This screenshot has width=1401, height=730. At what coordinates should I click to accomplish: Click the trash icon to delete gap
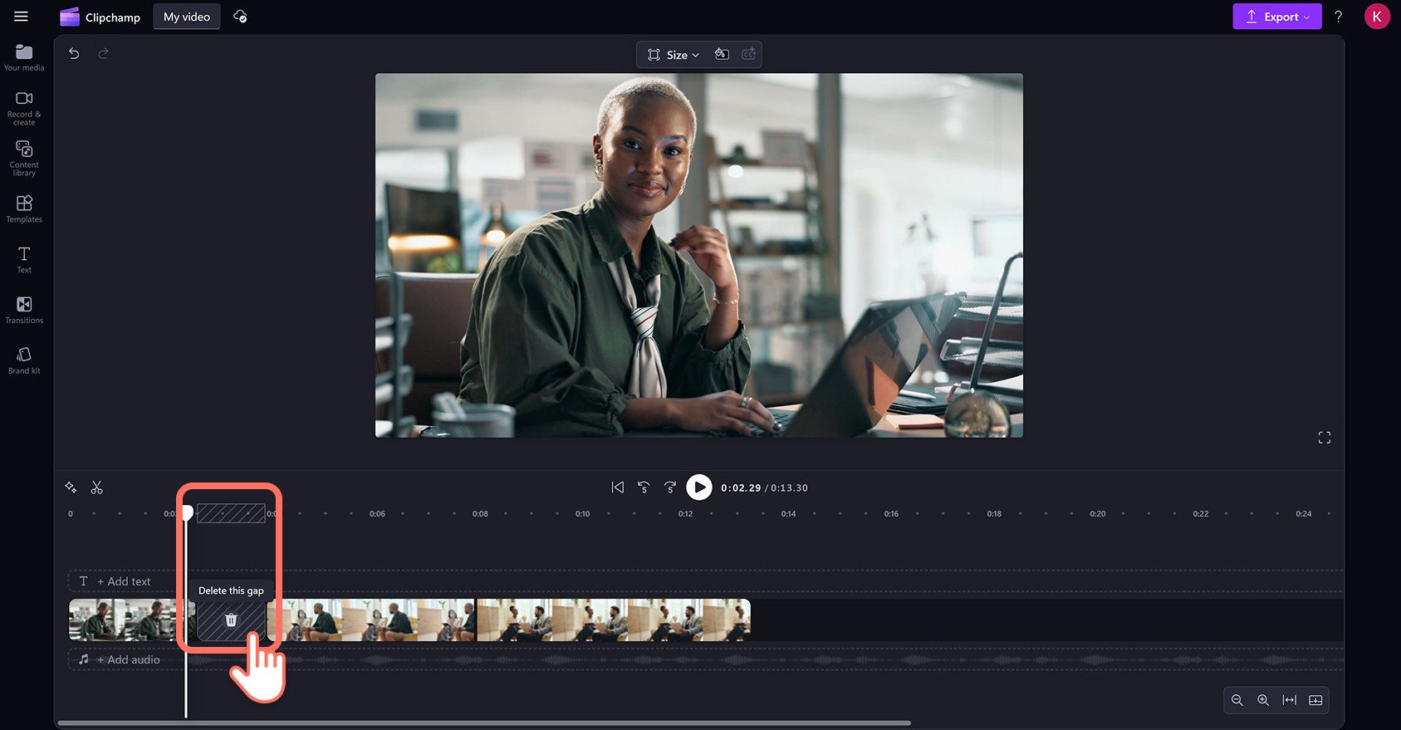click(231, 620)
